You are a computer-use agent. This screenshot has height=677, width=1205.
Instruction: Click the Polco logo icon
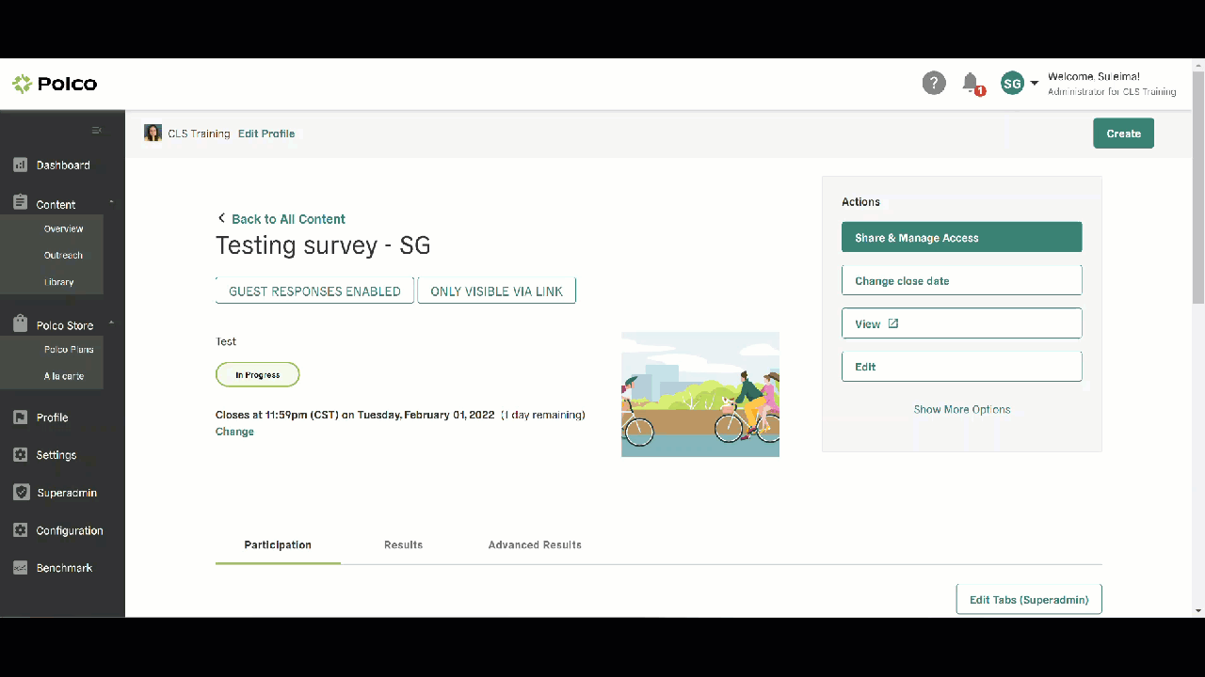pos(22,85)
